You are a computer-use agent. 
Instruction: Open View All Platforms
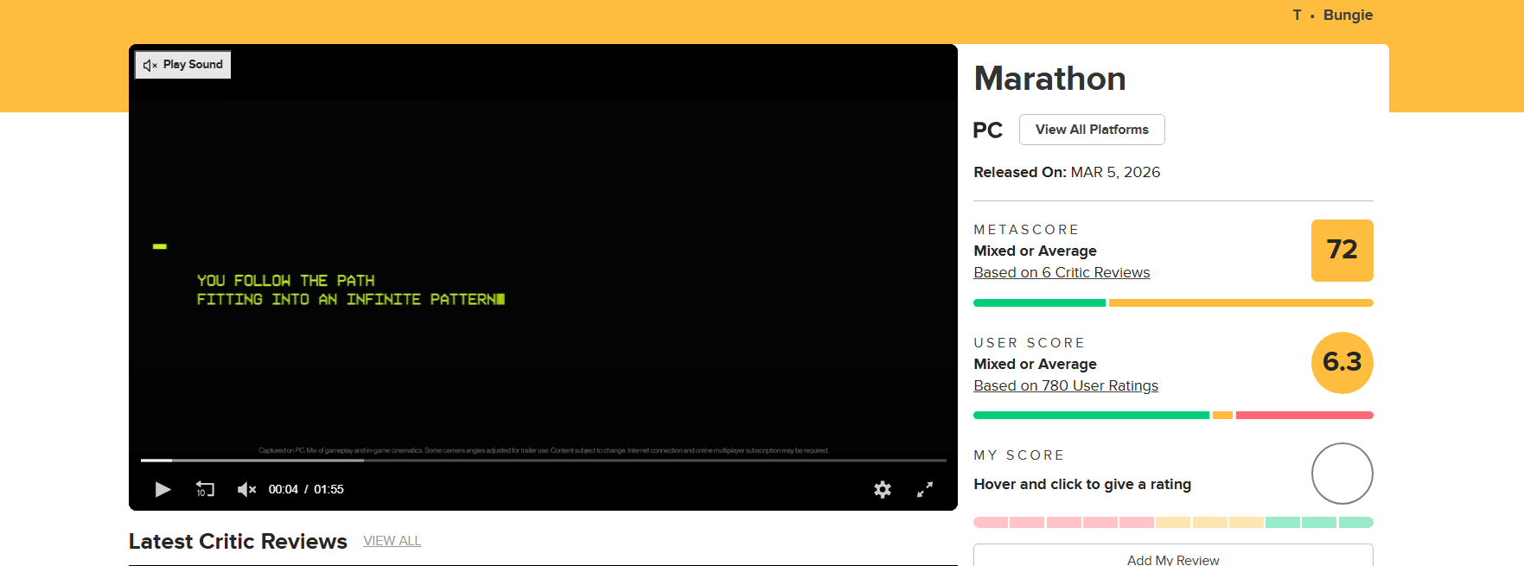[x=1092, y=130]
